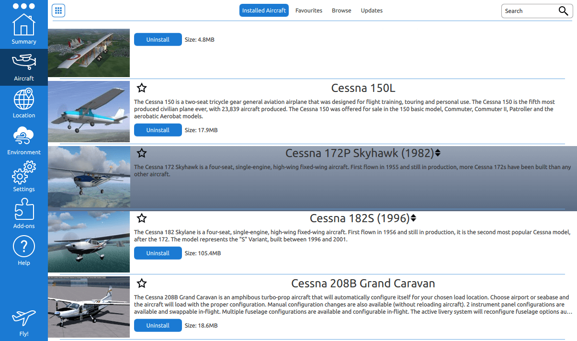The width and height of the screenshot is (577, 341).
Task: Click the Cessna 172 Skyhawk description text
Action: pos(352,170)
